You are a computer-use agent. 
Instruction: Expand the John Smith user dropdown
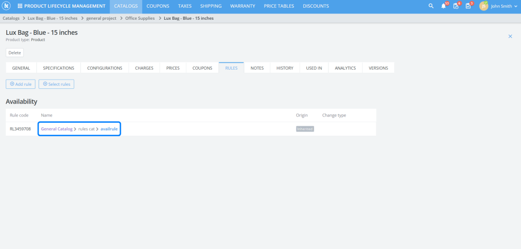(x=515, y=6)
